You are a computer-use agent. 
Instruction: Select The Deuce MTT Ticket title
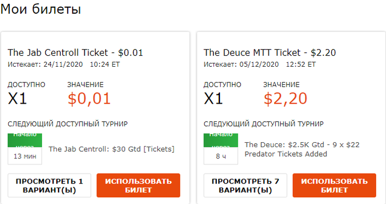pyautogui.click(x=270, y=53)
